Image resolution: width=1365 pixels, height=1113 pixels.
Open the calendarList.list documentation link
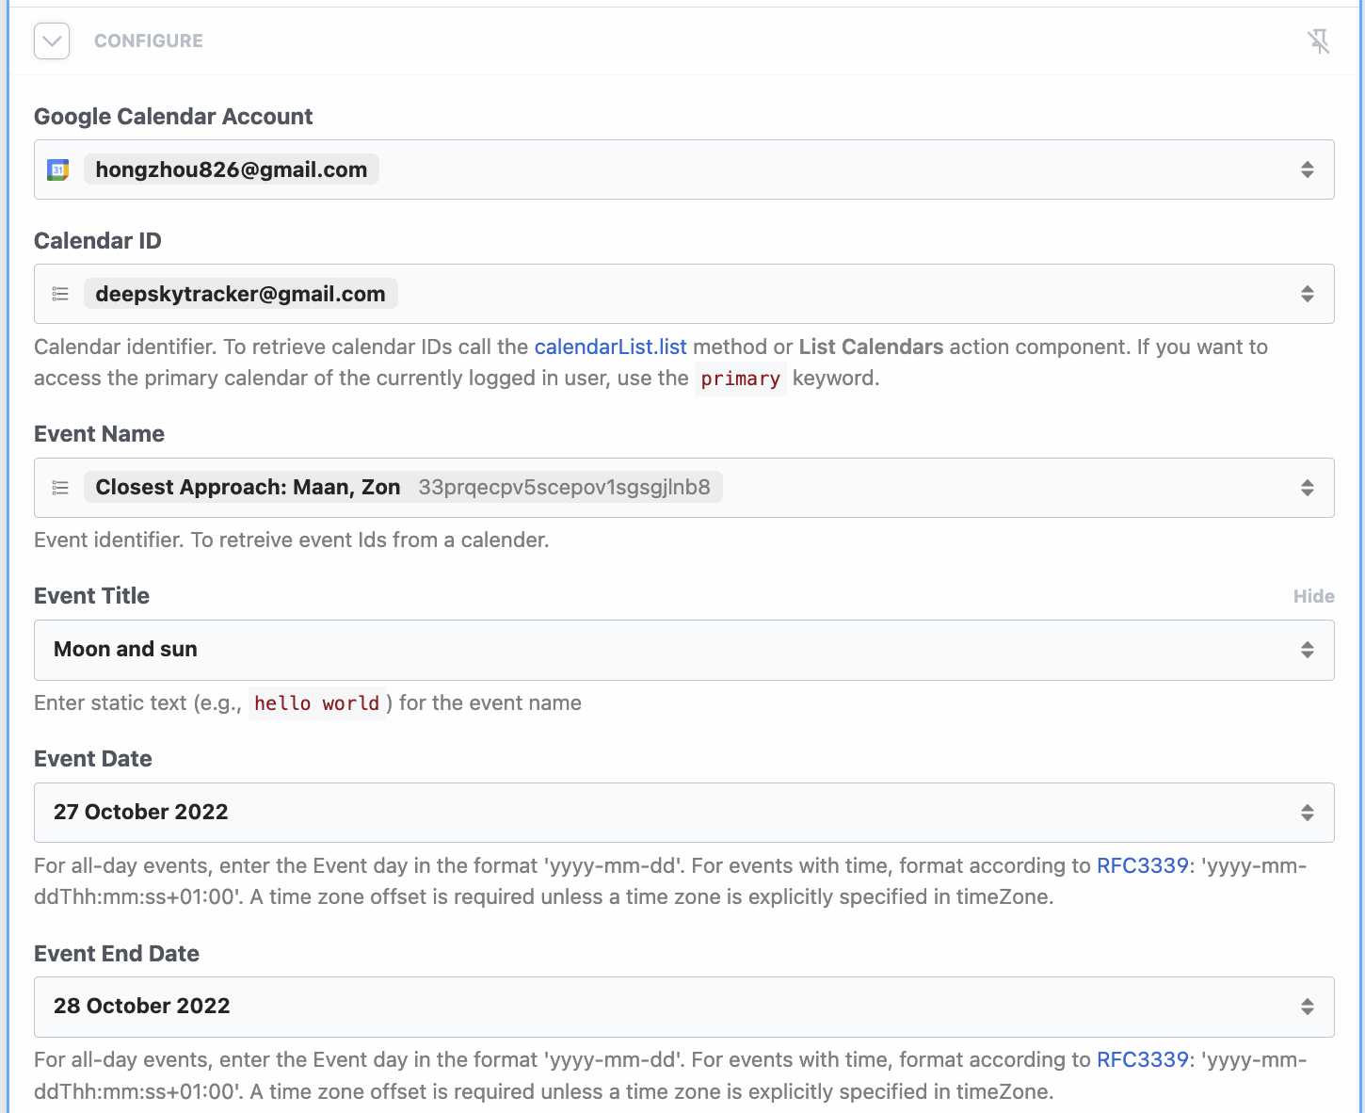pyautogui.click(x=610, y=347)
